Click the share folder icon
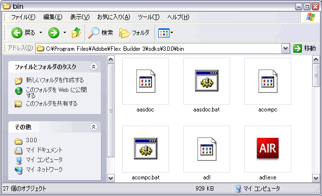This screenshot has width=322, height=196. (18, 104)
